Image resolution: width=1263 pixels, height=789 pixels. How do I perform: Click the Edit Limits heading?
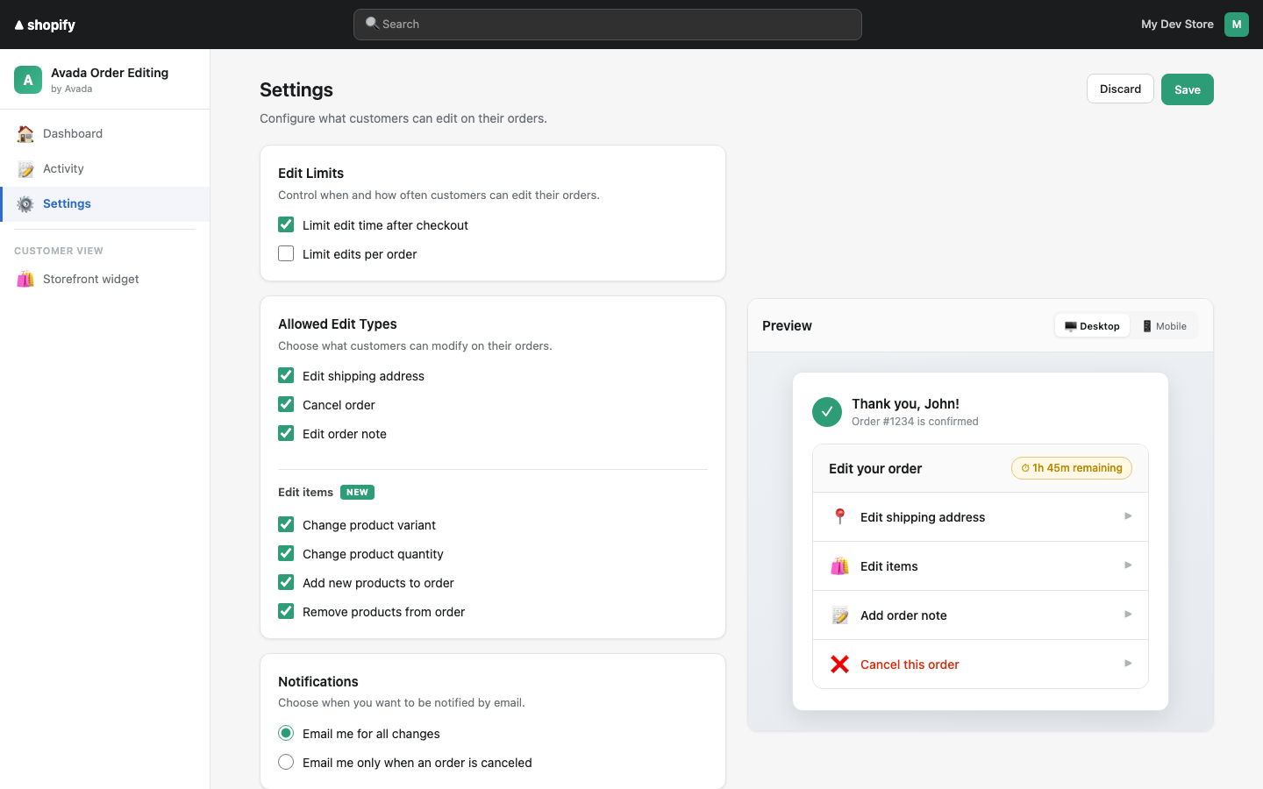coord(311,174)
